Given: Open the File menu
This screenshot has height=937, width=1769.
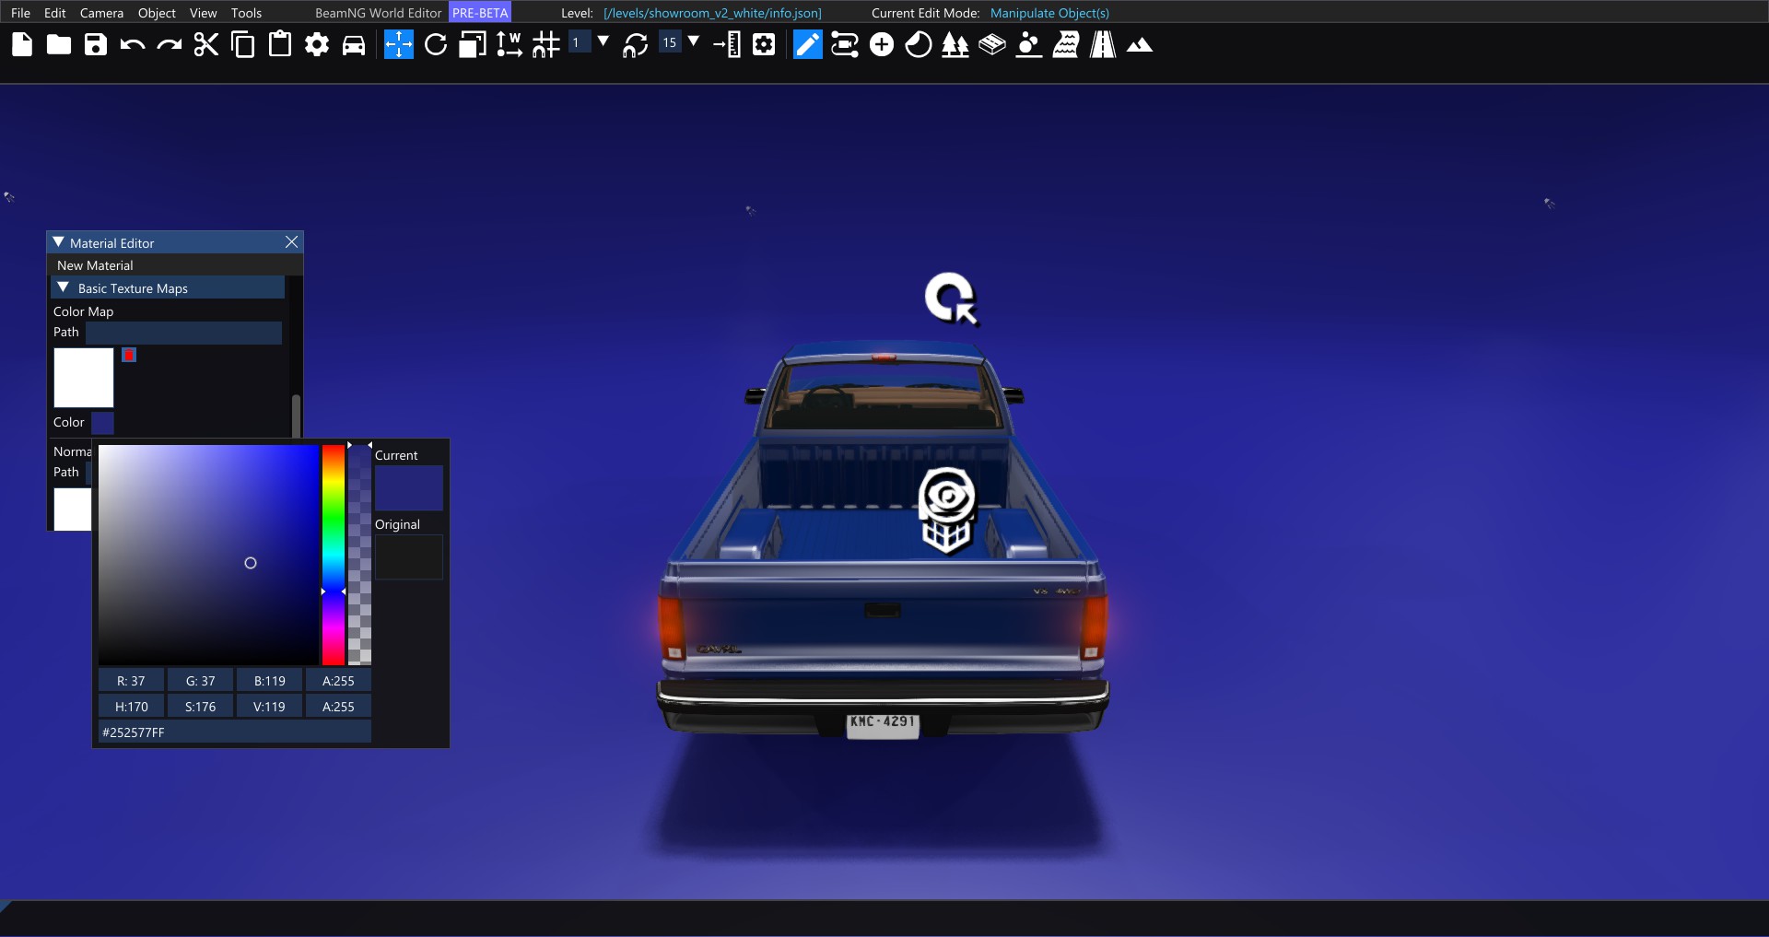Looking at the screenshot, I should coord(20,13).
